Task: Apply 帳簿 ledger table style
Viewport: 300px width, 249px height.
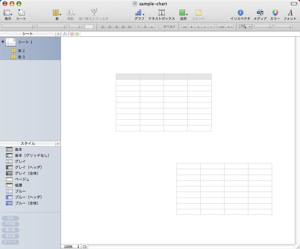Action: click(30, 185)
